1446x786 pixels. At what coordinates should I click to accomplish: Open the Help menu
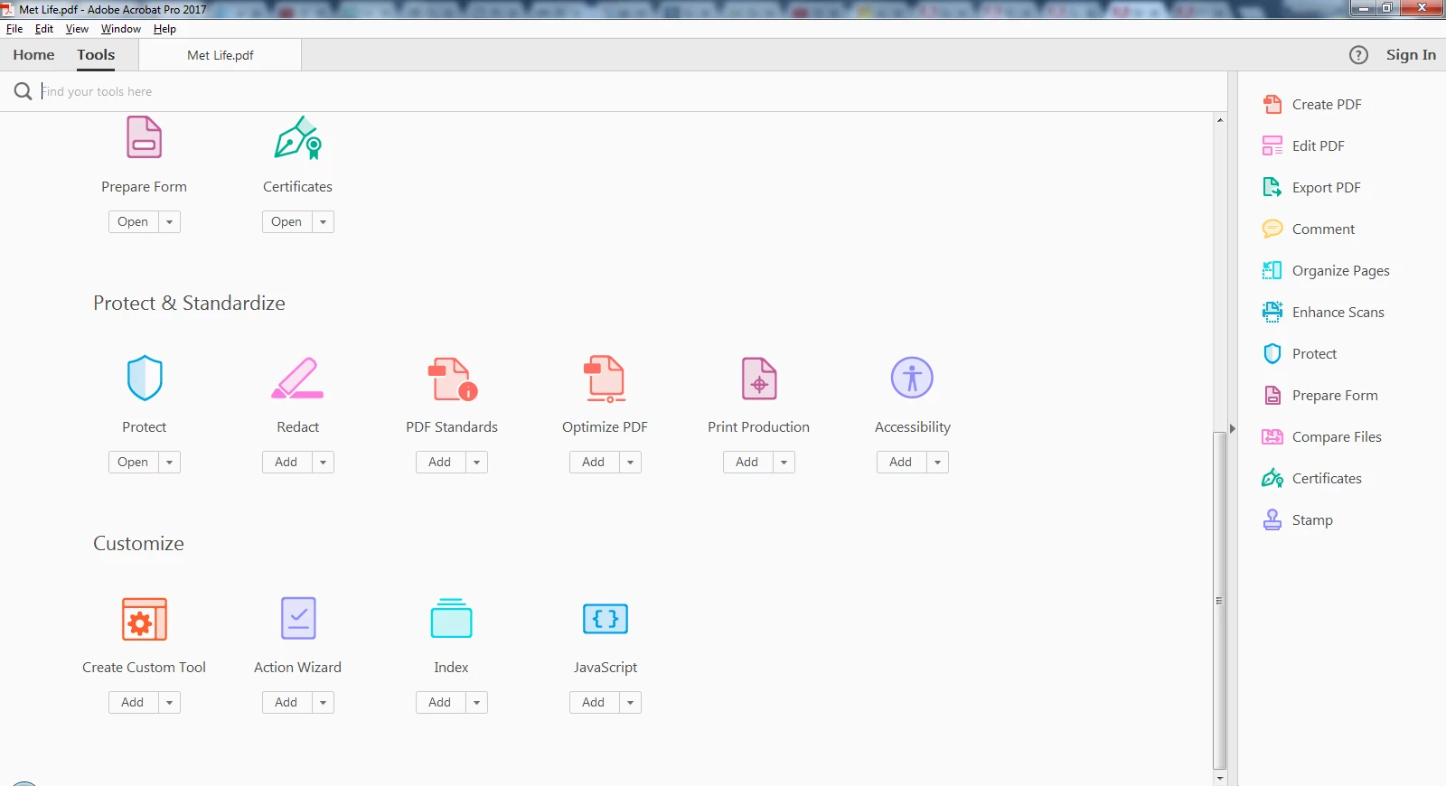click(x=164, y=29)
